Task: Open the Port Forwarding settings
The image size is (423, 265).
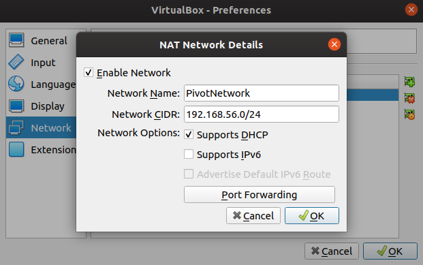Action: (260, 195)
